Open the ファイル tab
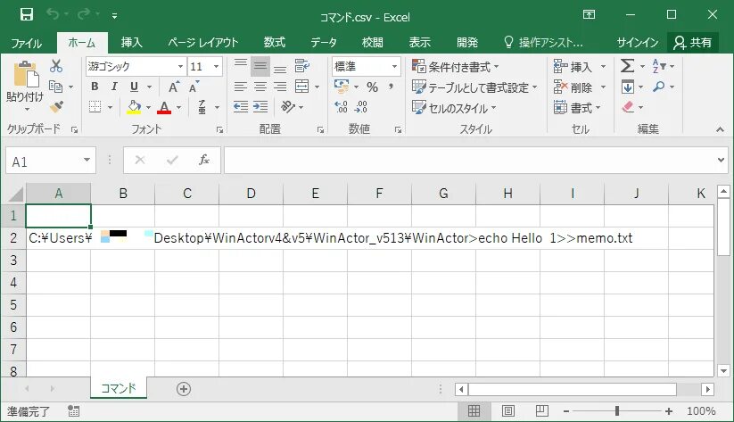Image resolution: width=734 pixels, height=422 pixels. pos(26,43)
